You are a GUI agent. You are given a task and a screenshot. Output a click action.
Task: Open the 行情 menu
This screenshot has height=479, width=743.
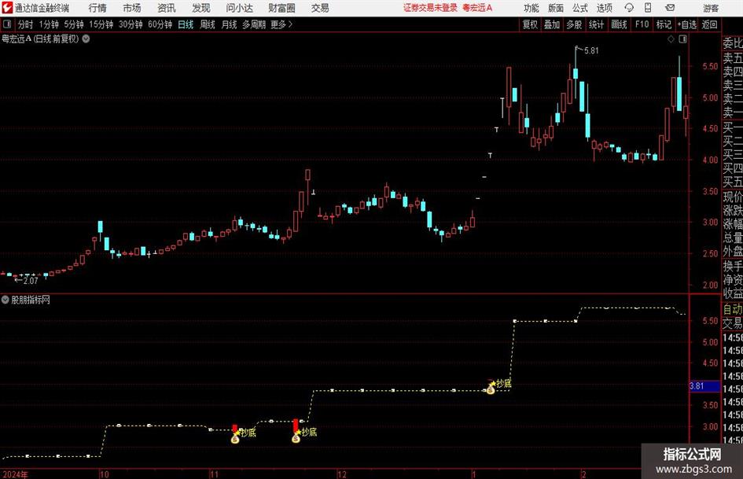(x=97, y=8)
